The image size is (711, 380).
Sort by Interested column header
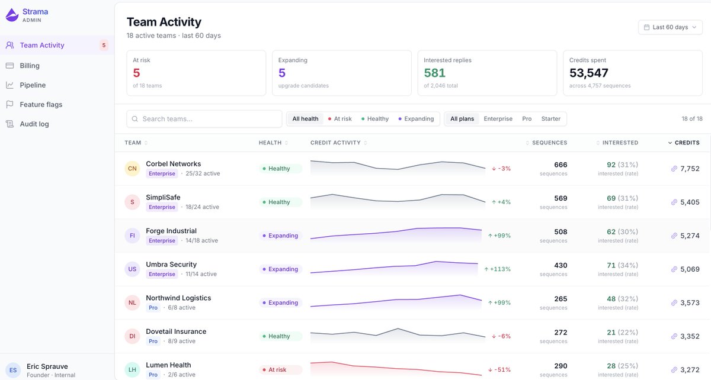click(x=617, y=143)
